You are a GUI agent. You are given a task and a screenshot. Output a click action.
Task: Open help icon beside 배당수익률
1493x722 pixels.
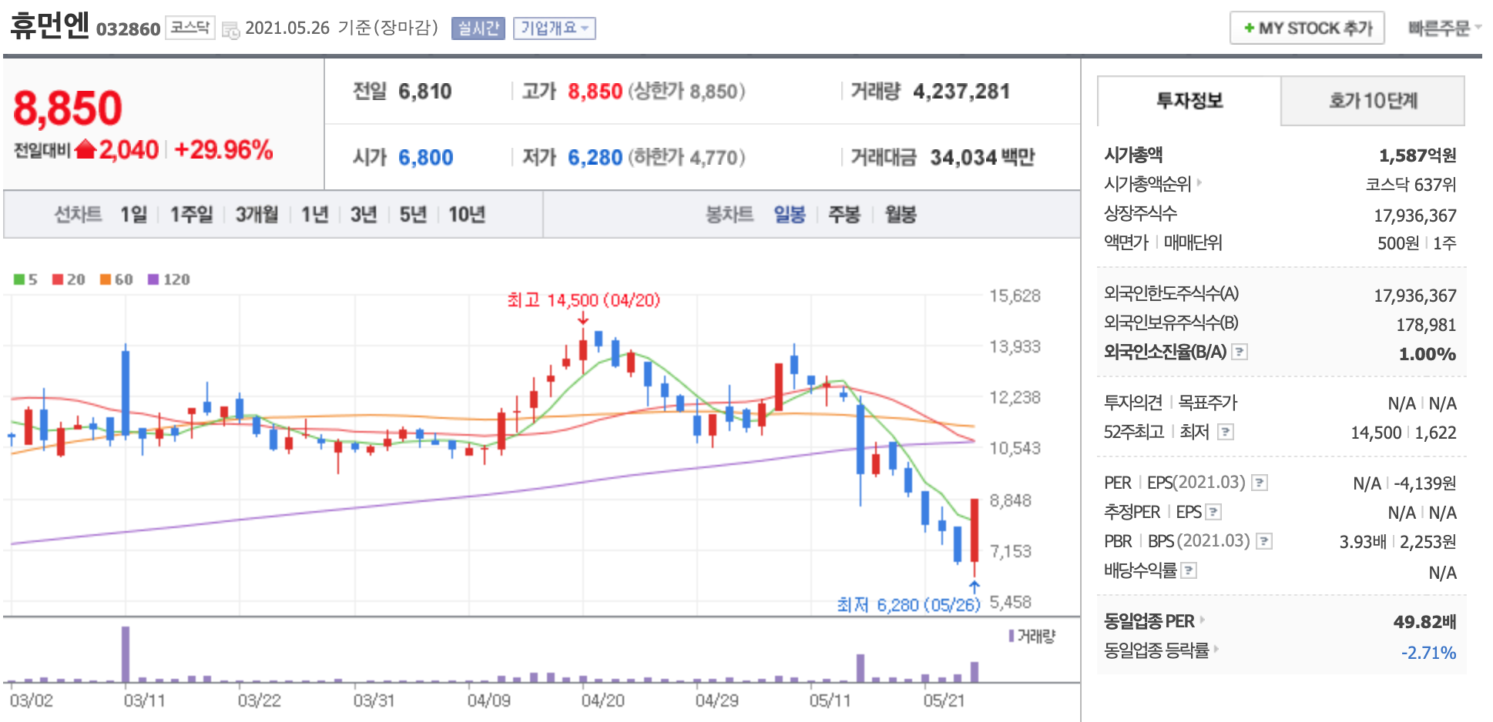pyautogui.click(x=1189, y=570)
